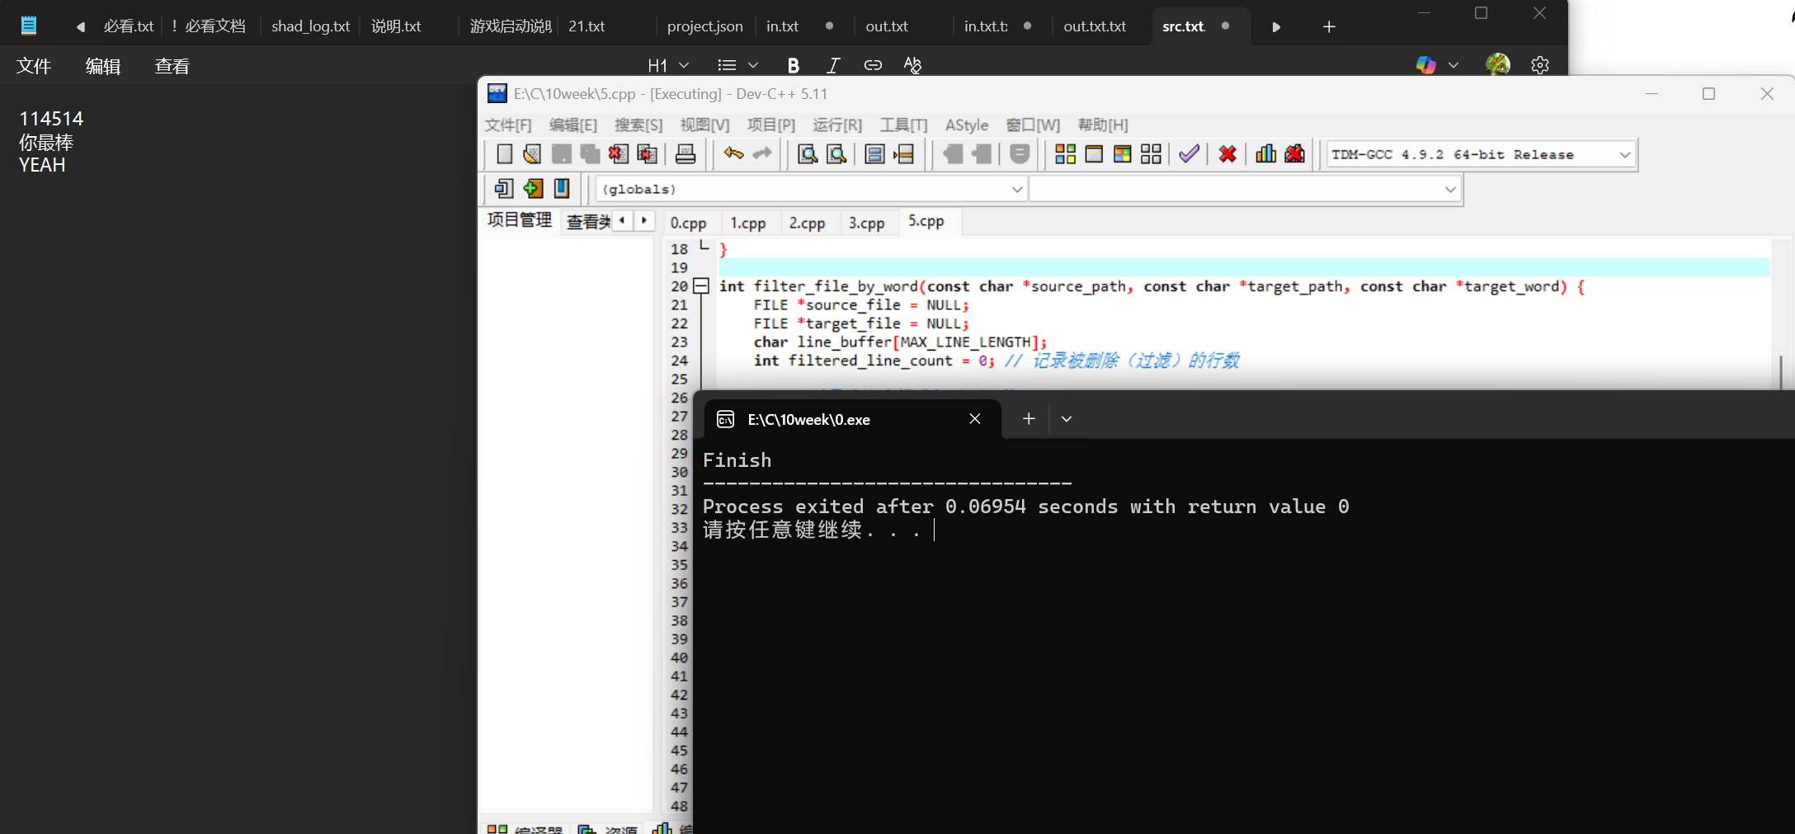Collapse the filter_file_by_word function fold
The height and width of the screenshot is (834, 1795).
pos(701,286)
